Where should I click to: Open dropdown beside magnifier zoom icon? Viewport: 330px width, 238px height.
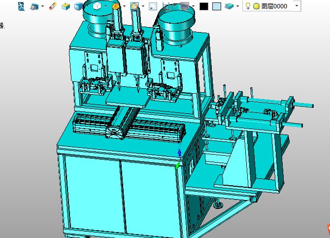(143, 6)
